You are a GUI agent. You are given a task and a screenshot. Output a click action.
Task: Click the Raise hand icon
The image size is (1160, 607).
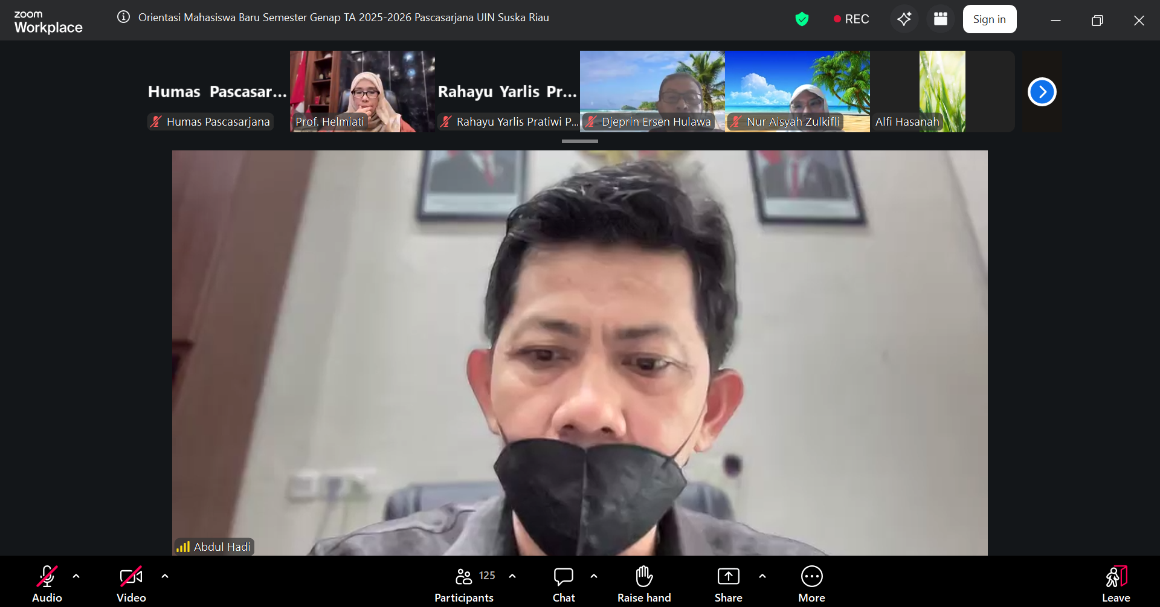[x=644, y=583]
